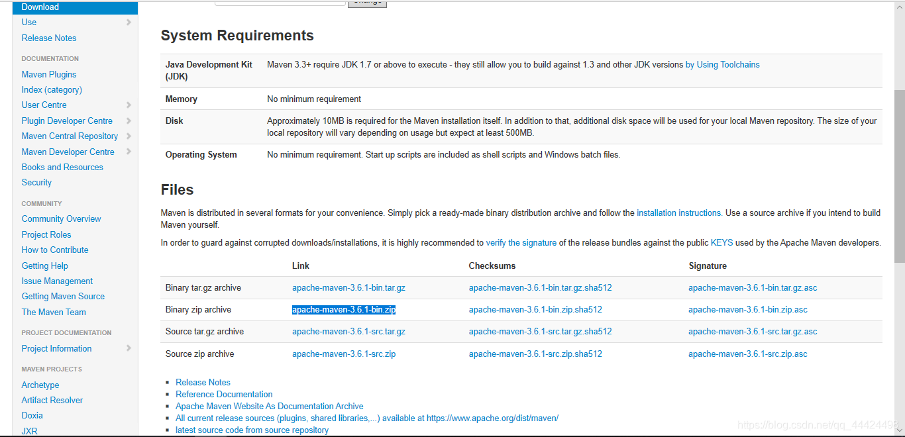Open User Centre page
The width and height of the screenshot is (905, 437).
[x=44, y=105]
